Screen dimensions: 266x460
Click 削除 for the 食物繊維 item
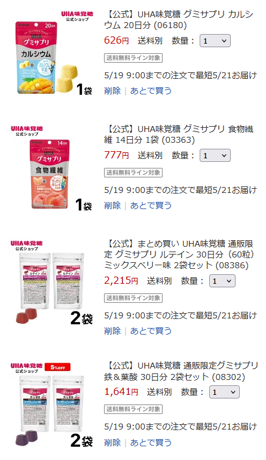point(112,206)
